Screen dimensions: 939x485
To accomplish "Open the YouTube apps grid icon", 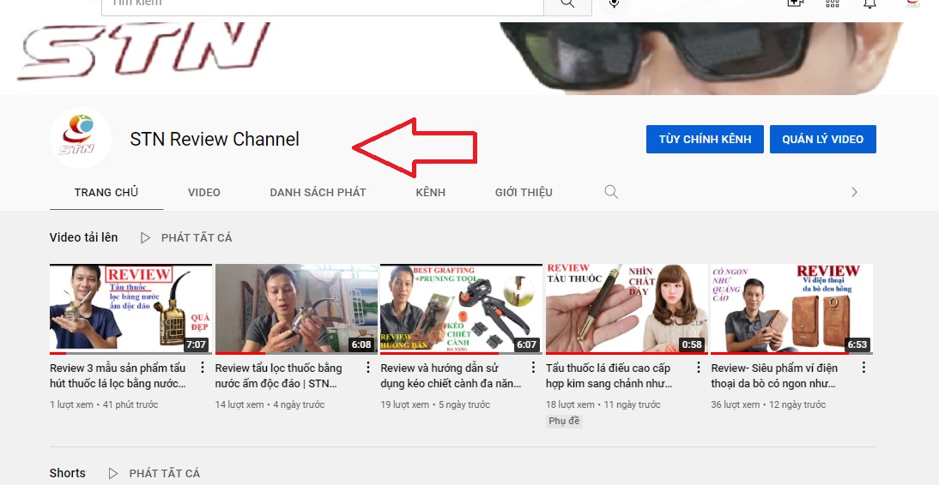I will pyautogui.click(x=832, y=4).
